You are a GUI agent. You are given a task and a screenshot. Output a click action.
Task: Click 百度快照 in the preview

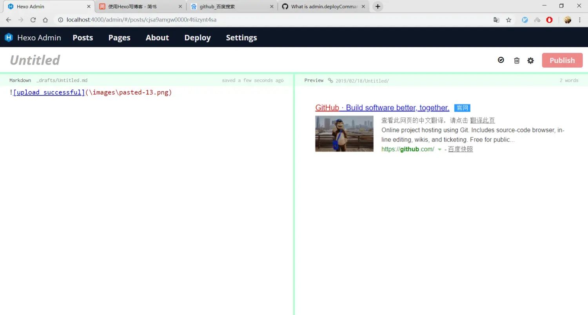click(461, 149)
